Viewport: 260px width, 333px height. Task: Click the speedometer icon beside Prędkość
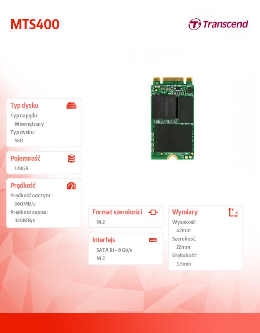72,186
